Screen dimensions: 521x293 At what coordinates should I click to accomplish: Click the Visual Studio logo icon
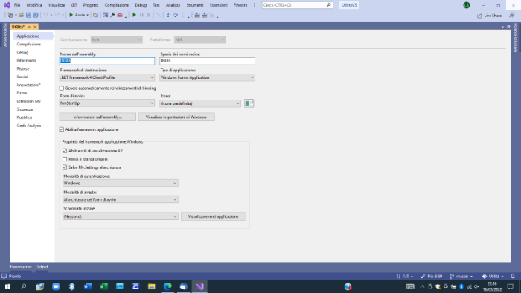click(x=7, y=5)
